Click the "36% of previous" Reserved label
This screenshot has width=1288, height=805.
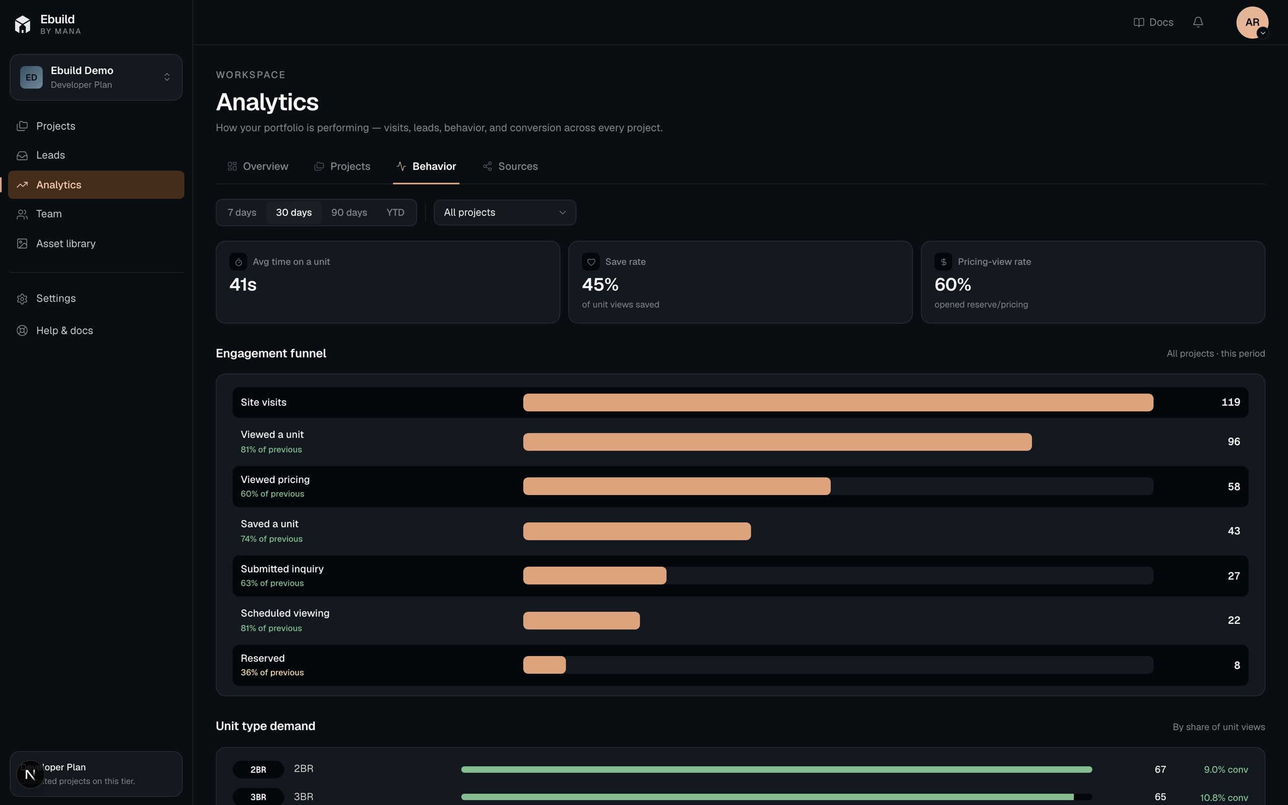click(x=272, y=673)
